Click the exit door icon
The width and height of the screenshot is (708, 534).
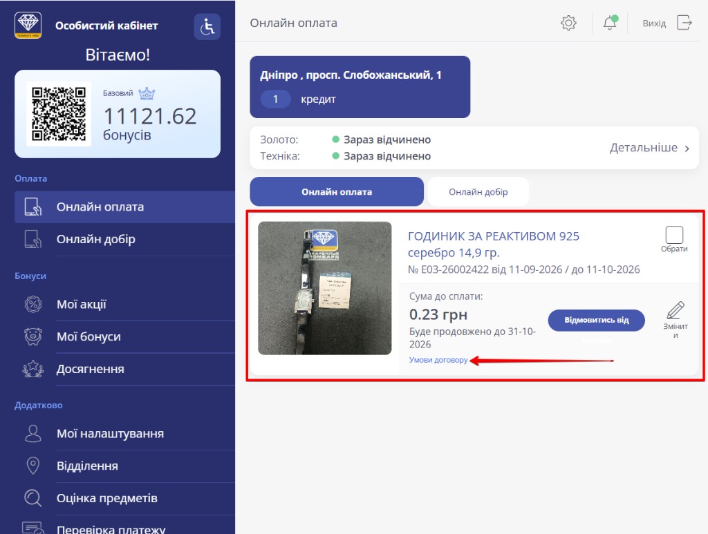click(x=684, y=22)
